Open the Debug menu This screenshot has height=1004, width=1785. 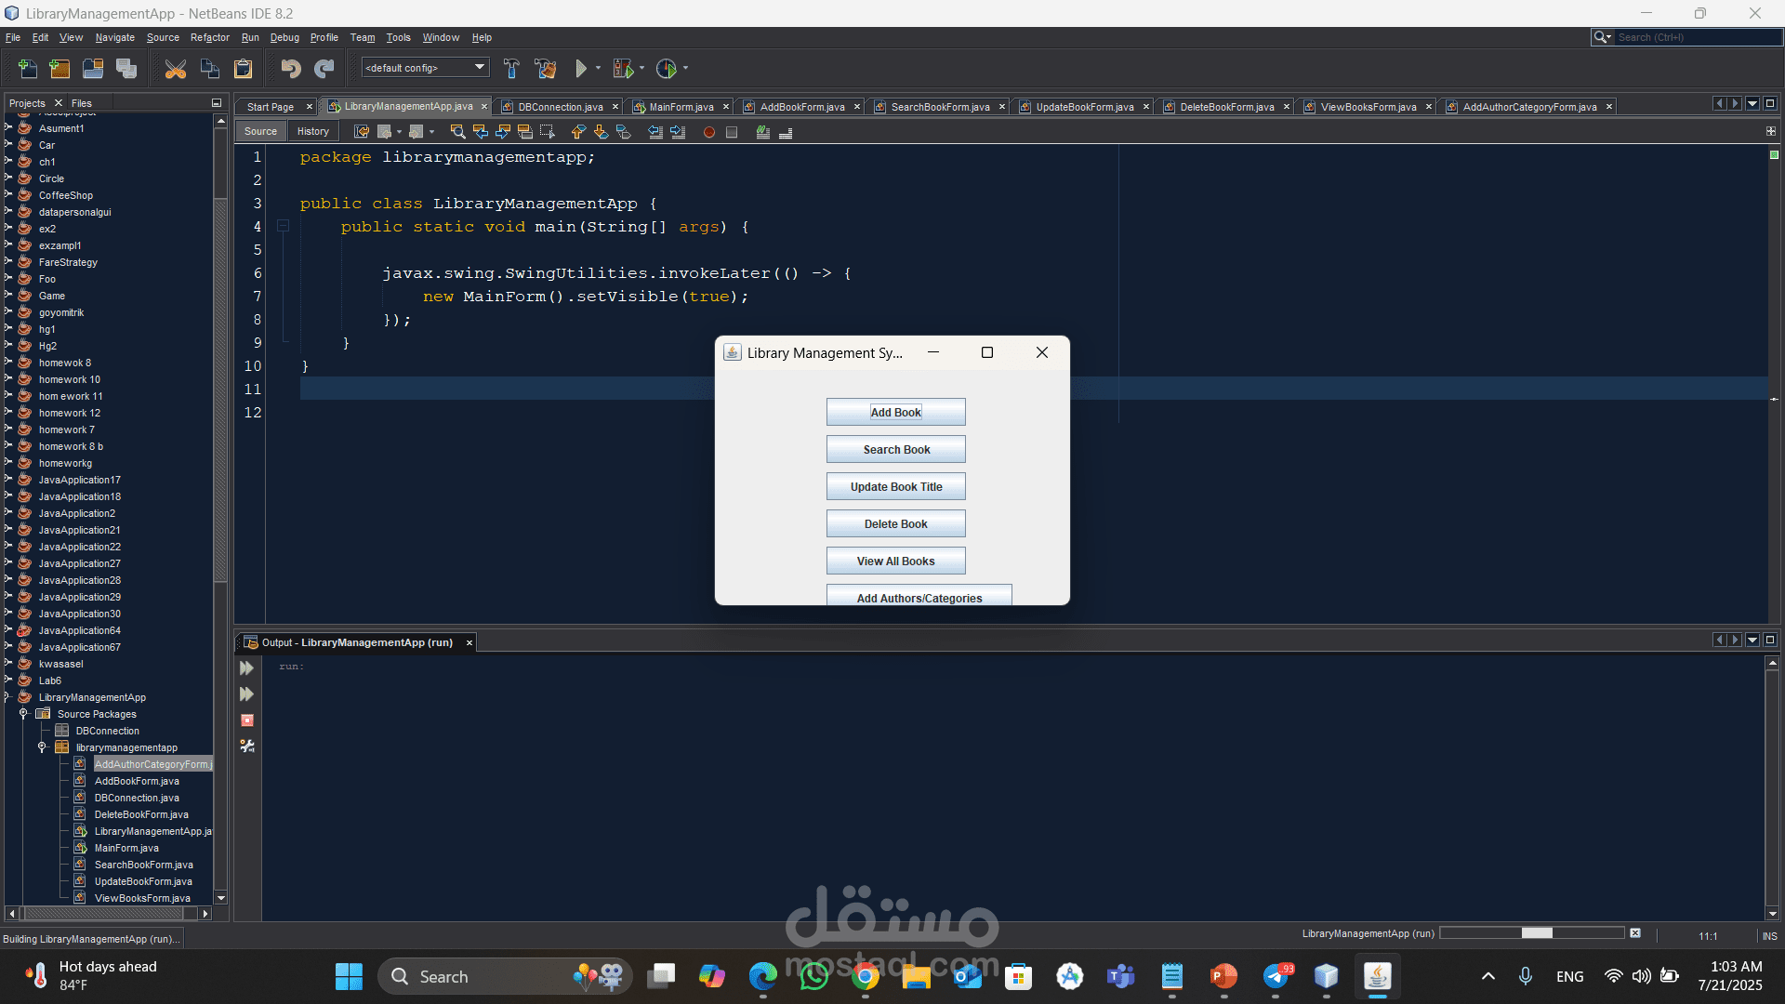tap(284, 38)
